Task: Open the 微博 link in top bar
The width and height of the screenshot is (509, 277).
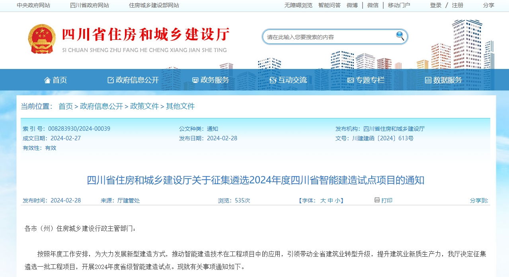Action: click(x=351, y=6)
